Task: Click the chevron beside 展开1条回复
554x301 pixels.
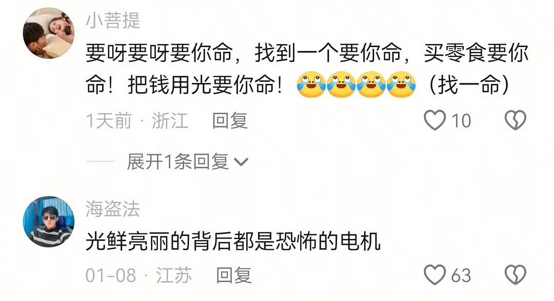Action: (241, 162)
